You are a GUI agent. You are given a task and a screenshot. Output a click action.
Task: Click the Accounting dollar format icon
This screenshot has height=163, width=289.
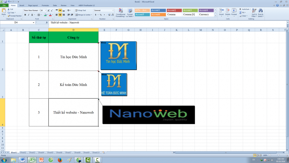point(95,15)
